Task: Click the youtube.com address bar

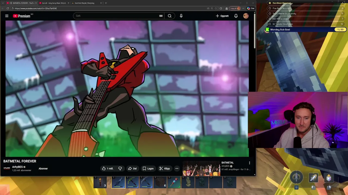Action: (109, 8)
